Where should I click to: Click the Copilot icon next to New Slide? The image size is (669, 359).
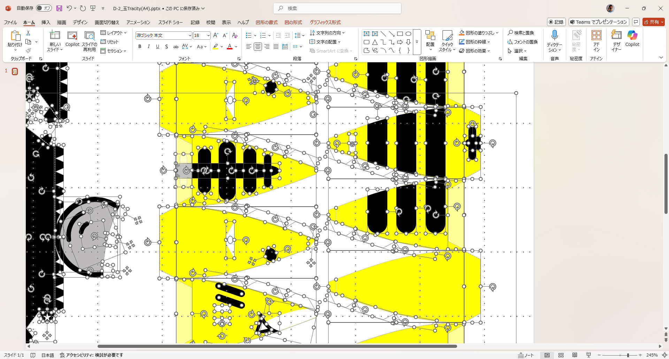tap(72, 38)
